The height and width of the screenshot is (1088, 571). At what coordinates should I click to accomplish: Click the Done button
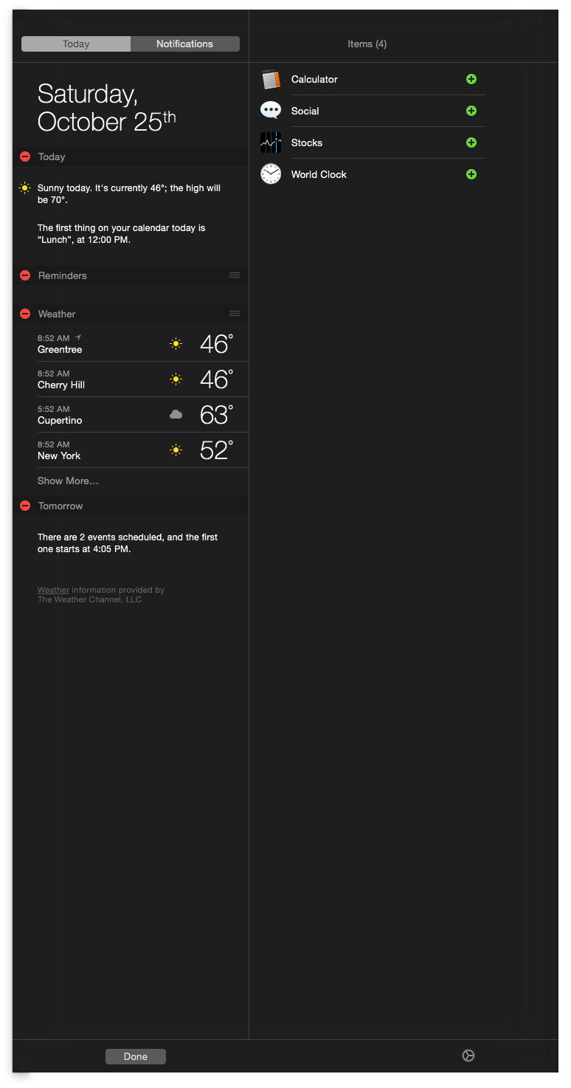pos(136,1056)
